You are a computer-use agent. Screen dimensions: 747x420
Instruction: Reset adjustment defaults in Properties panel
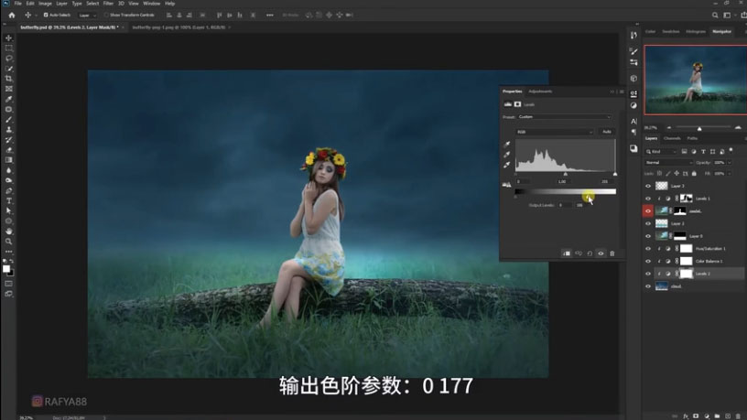[x=590, y=253]
